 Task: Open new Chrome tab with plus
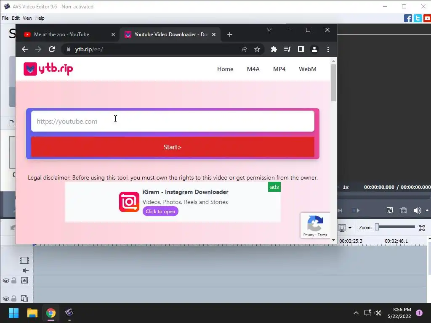coord(230,34)
